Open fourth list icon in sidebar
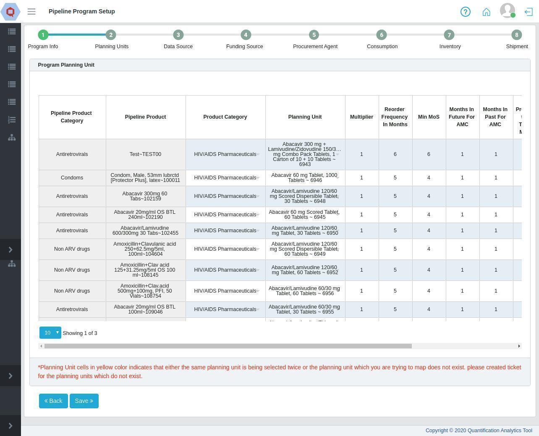This screenshot has height=436, width=539. click(12, 84)
